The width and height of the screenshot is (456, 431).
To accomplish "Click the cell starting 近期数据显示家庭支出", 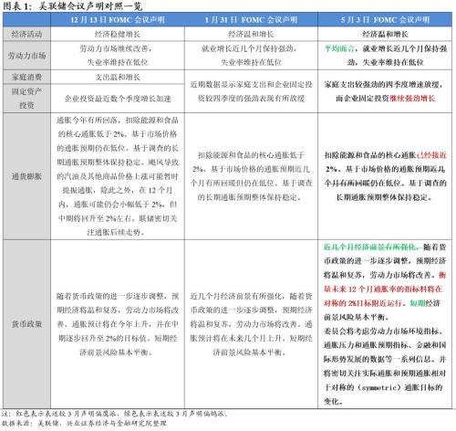I will coord(251,91).
